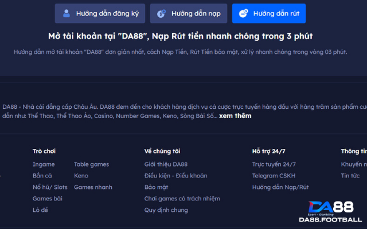This screenshot has height=229, width=367.
Task: Click the coin icon on Hướng dẫn nạp
Action: click(161, 14)
